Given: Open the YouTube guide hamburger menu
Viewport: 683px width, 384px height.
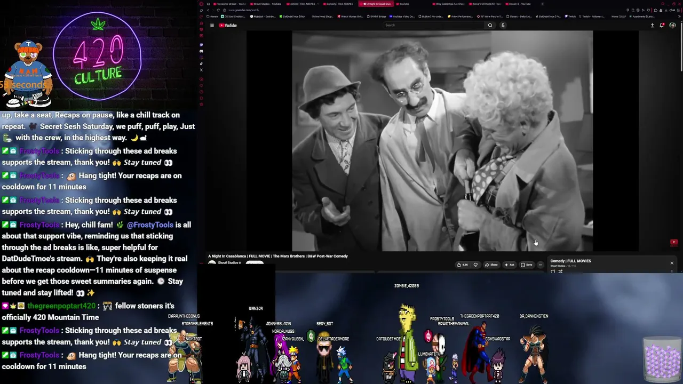Looking at the screenshot, I should (212, 25).
